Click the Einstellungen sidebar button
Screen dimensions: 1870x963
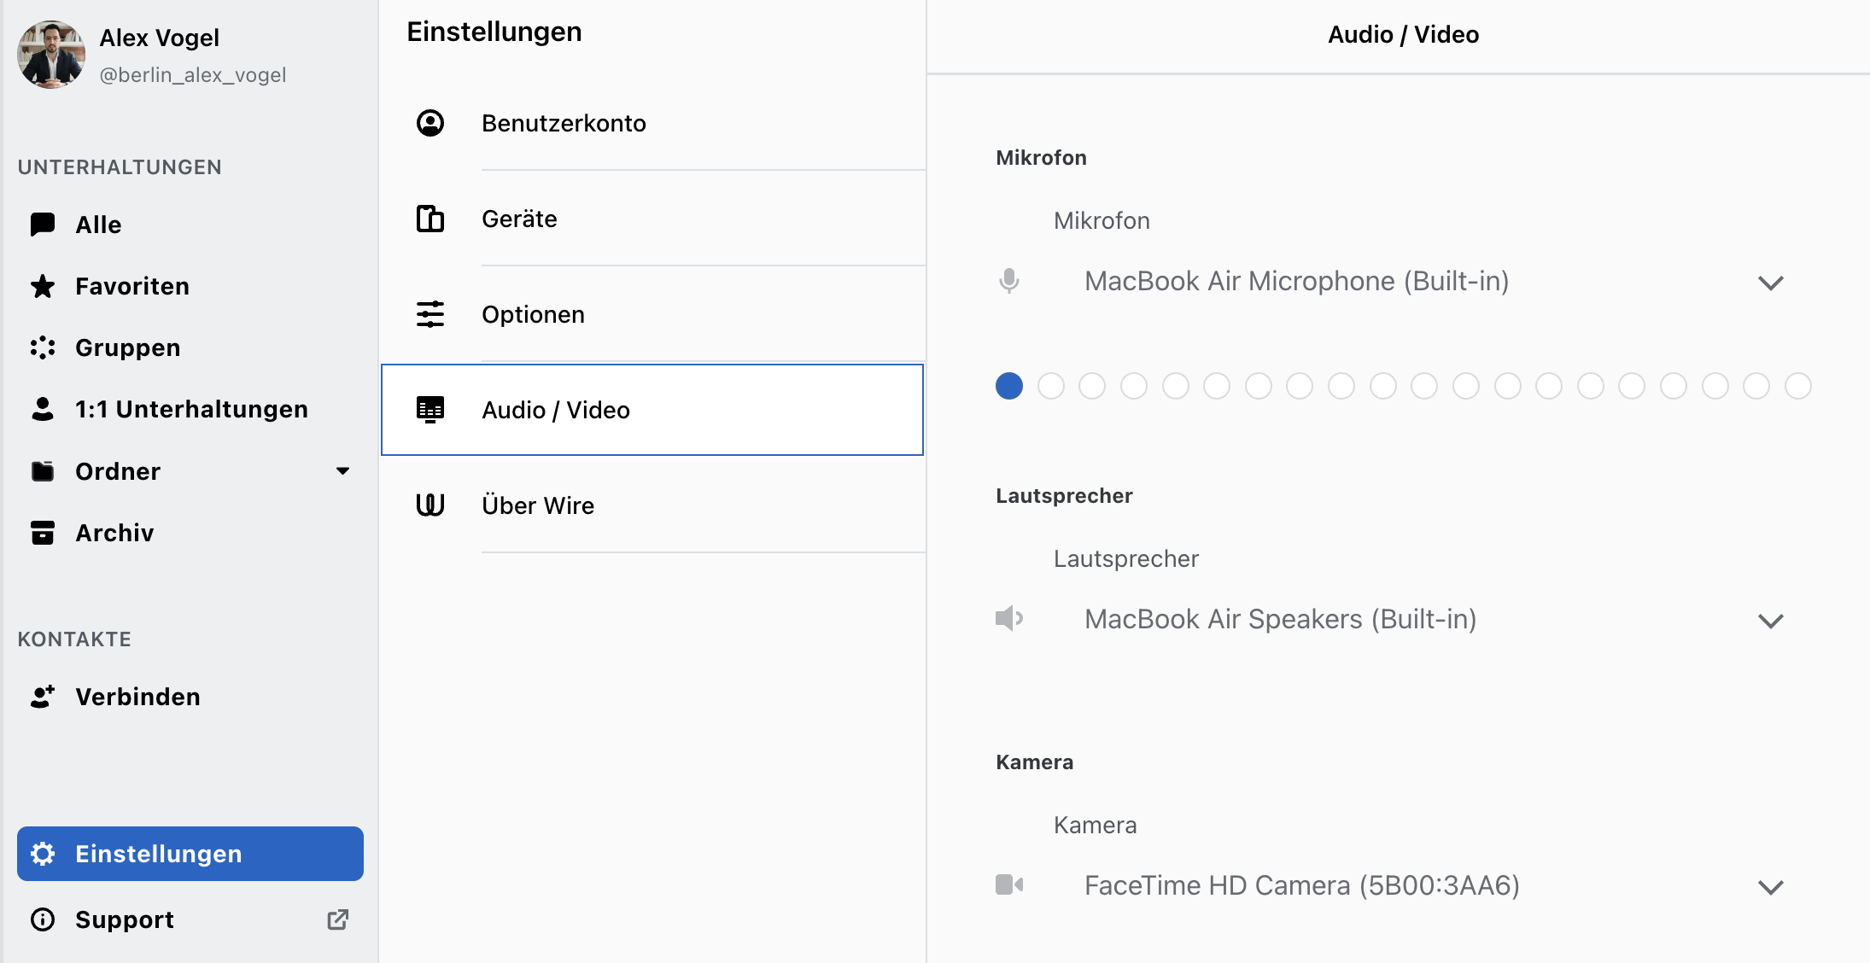click(x=190, y=854)
